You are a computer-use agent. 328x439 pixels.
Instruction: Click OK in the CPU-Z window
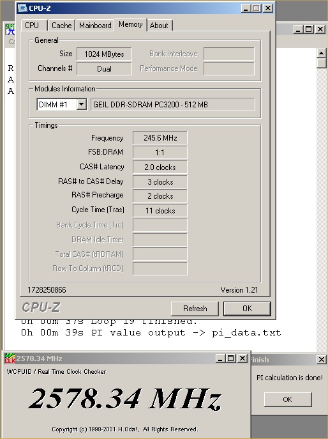(247, 309)
